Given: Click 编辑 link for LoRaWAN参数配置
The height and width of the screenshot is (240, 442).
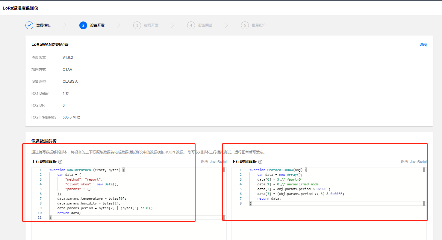Looking at the screenshot, I should coord(423,45).
